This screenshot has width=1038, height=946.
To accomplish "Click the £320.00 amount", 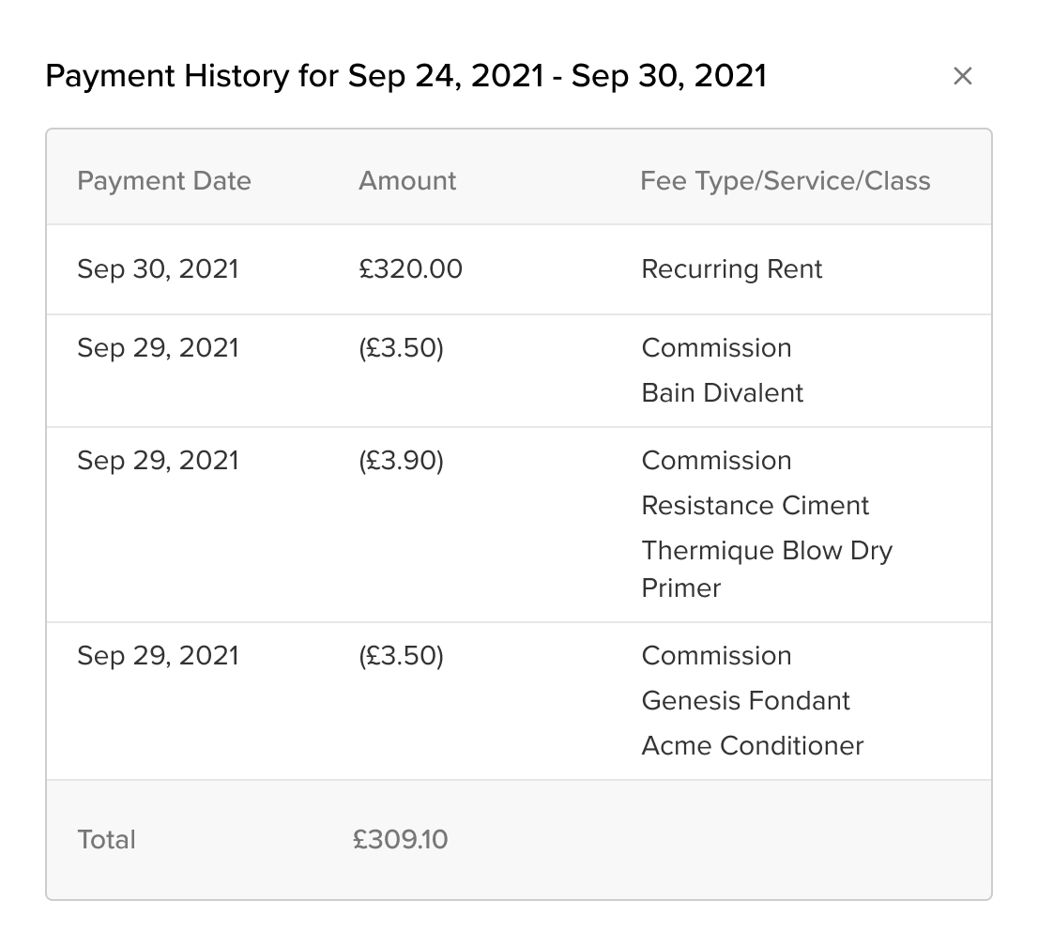I will [410, 269].
